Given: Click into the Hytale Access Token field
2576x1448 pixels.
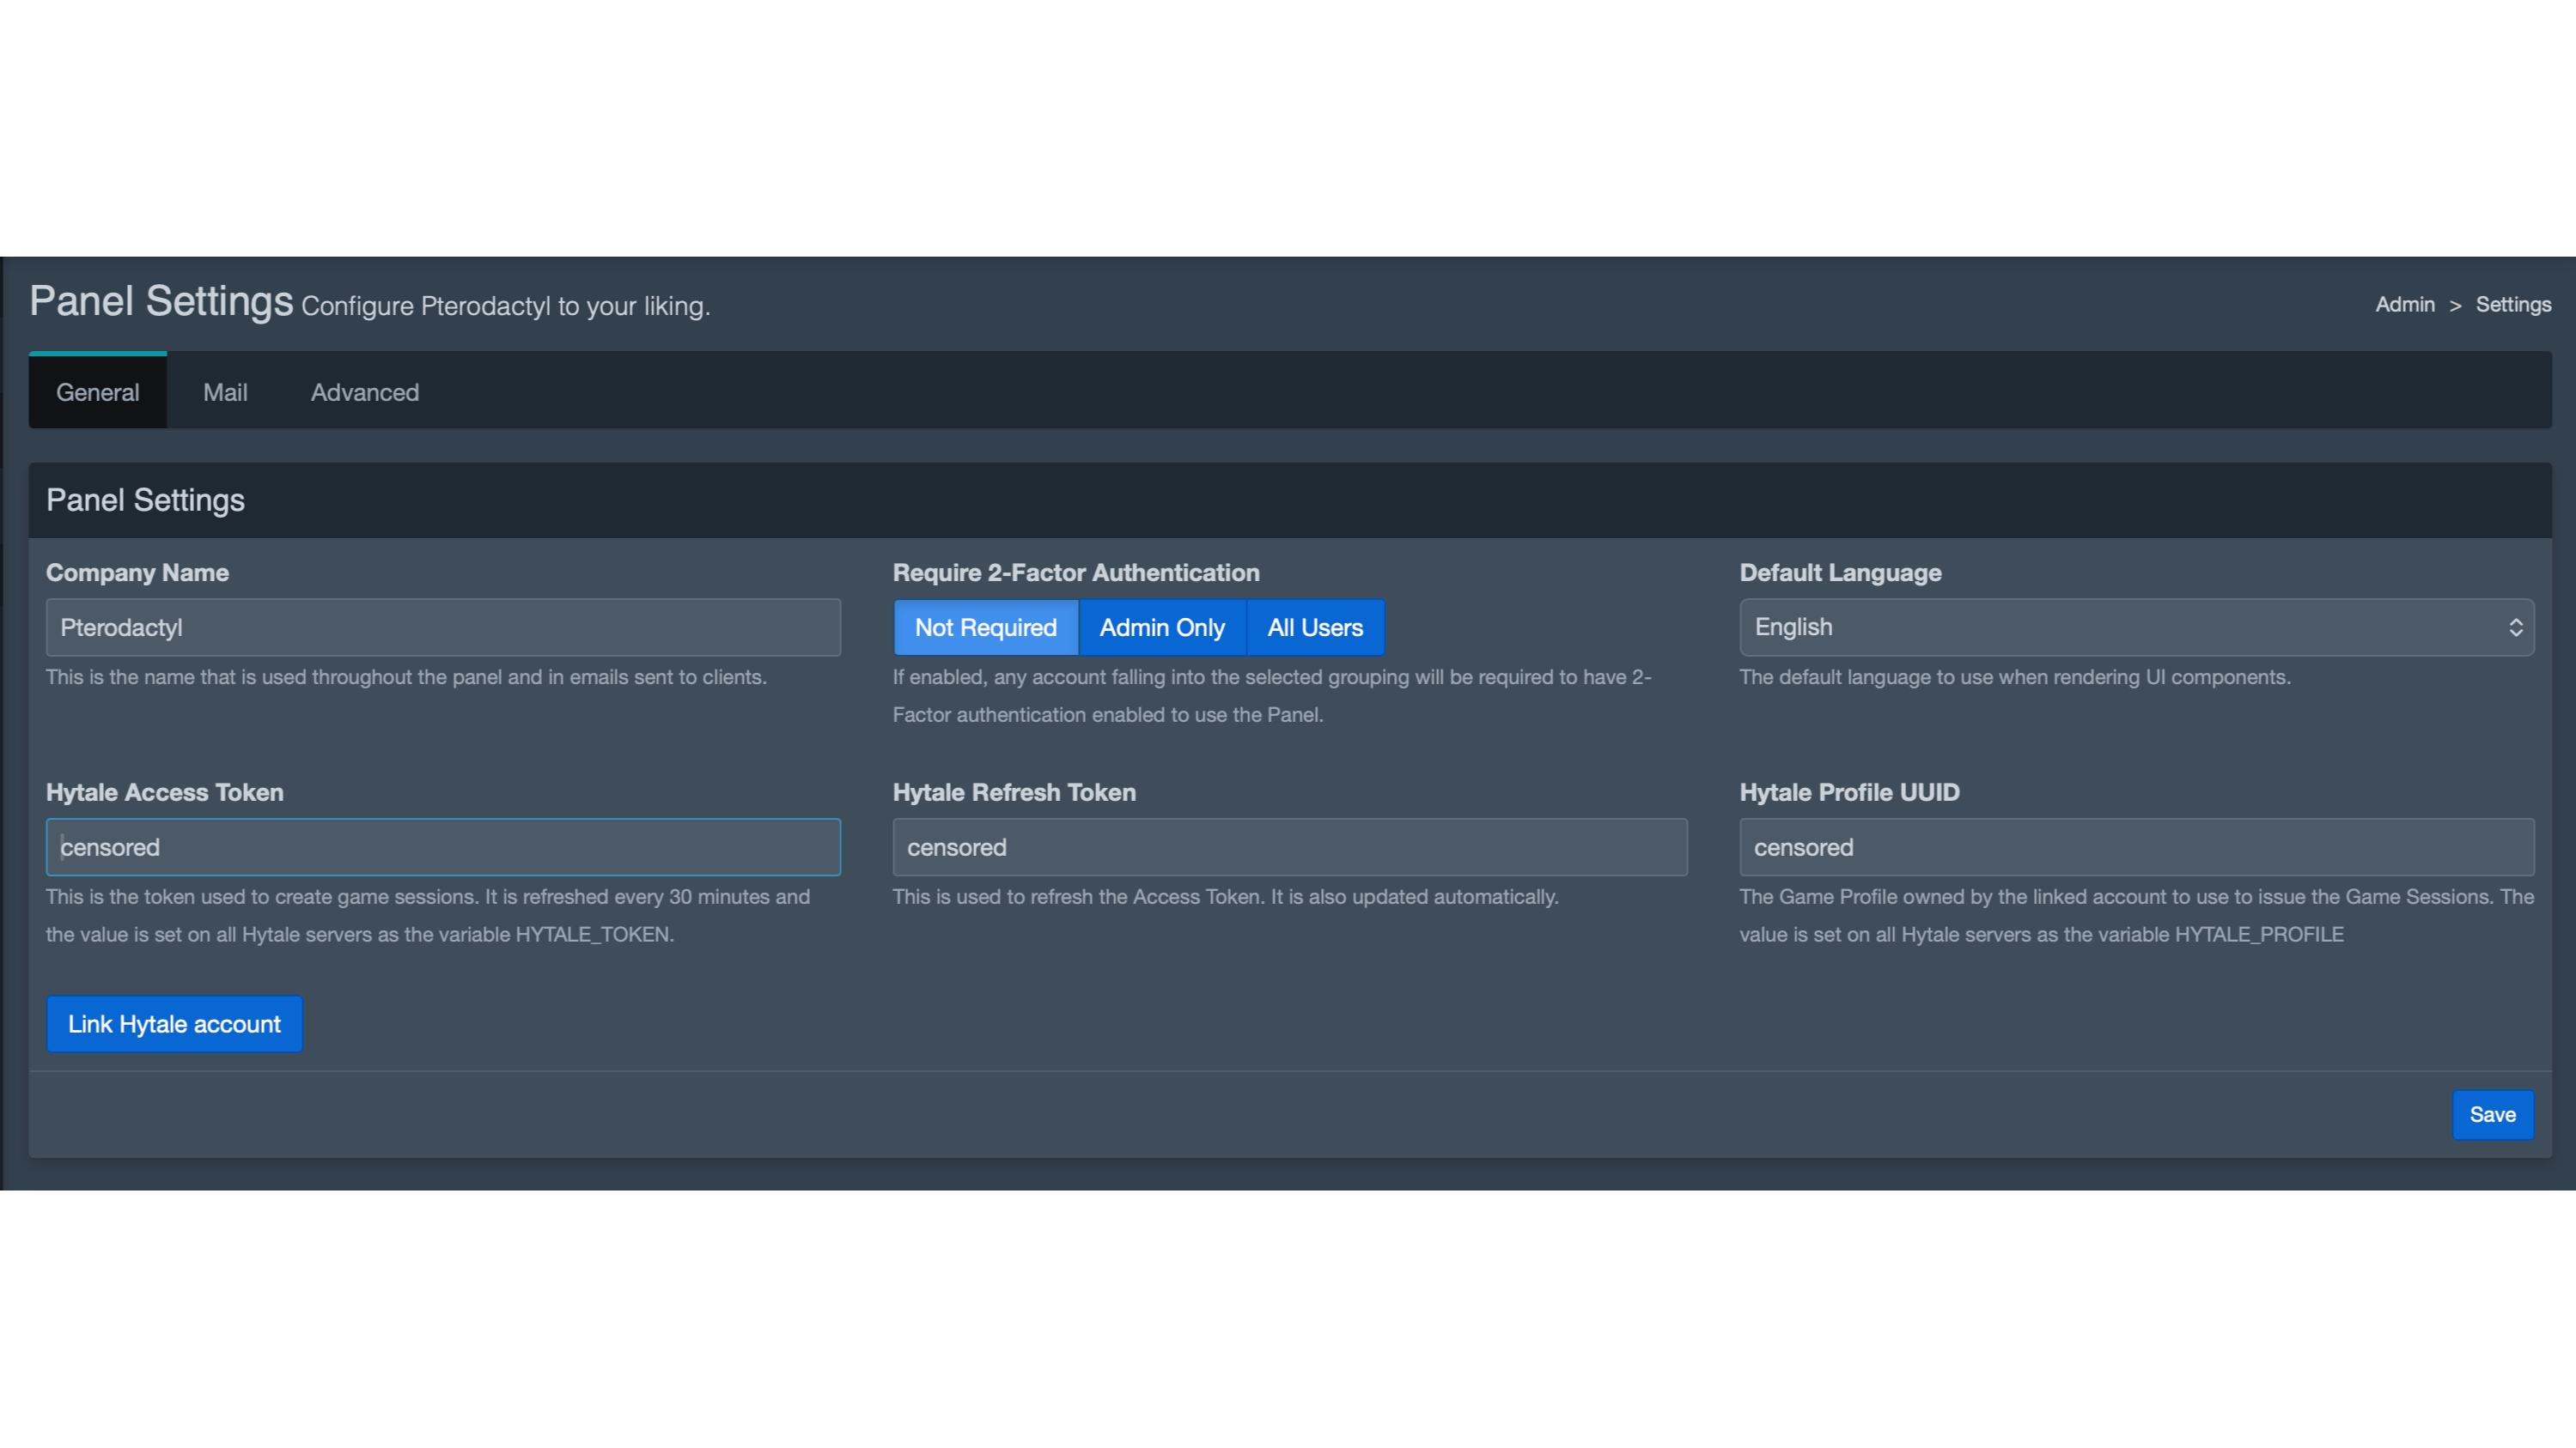Looking at the screenshot, I should pyautogui.click(x=443, y=847).
